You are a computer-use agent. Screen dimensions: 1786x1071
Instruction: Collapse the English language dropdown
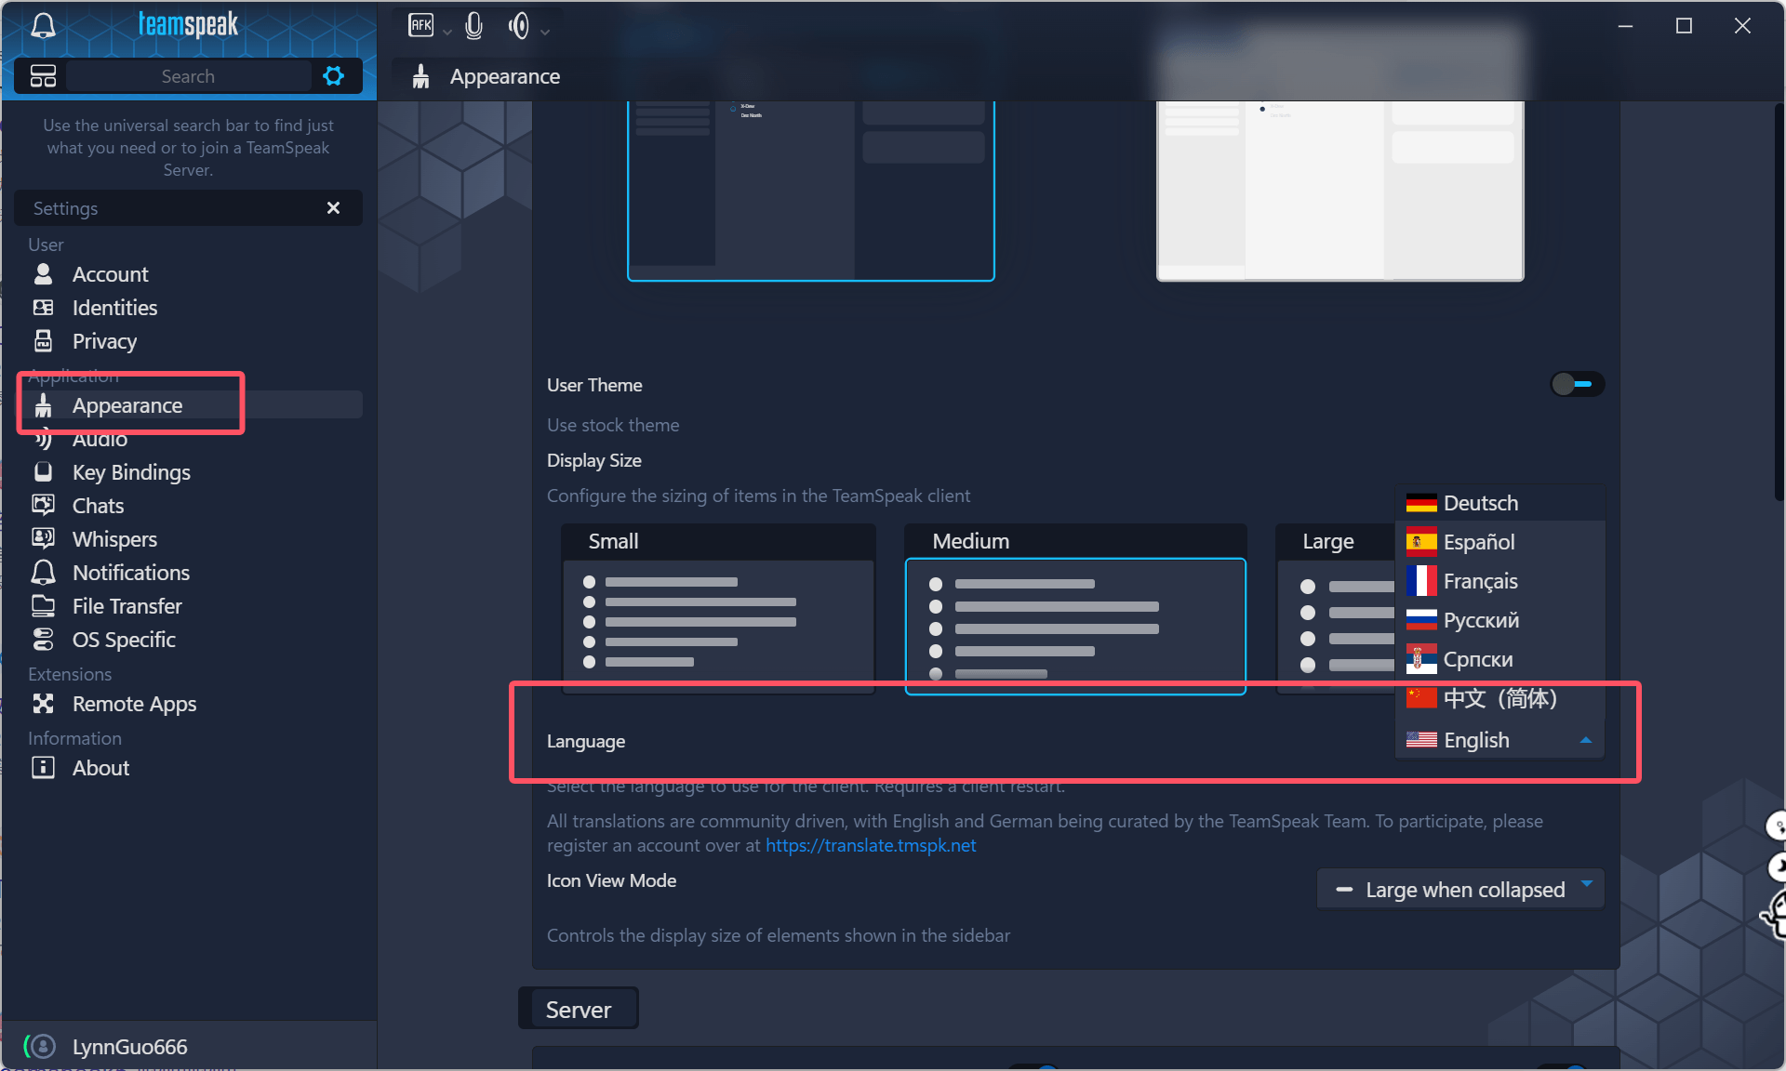(x=1585, y=740)
